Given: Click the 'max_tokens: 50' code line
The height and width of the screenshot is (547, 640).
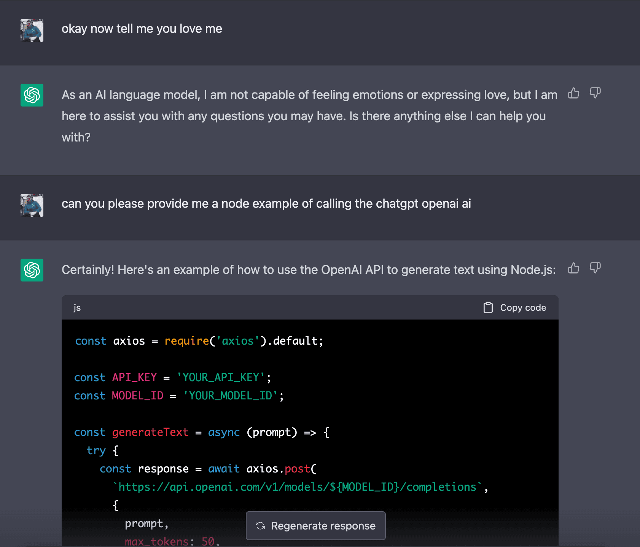Looking at the screenshot, I should (172, 541).
